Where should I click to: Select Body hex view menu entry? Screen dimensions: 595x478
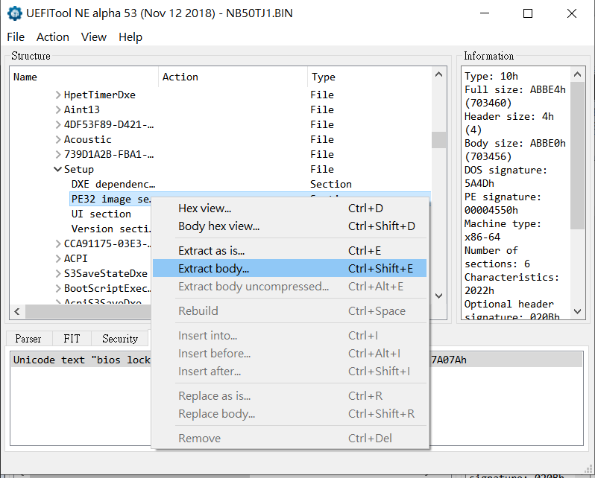(219, 226)
